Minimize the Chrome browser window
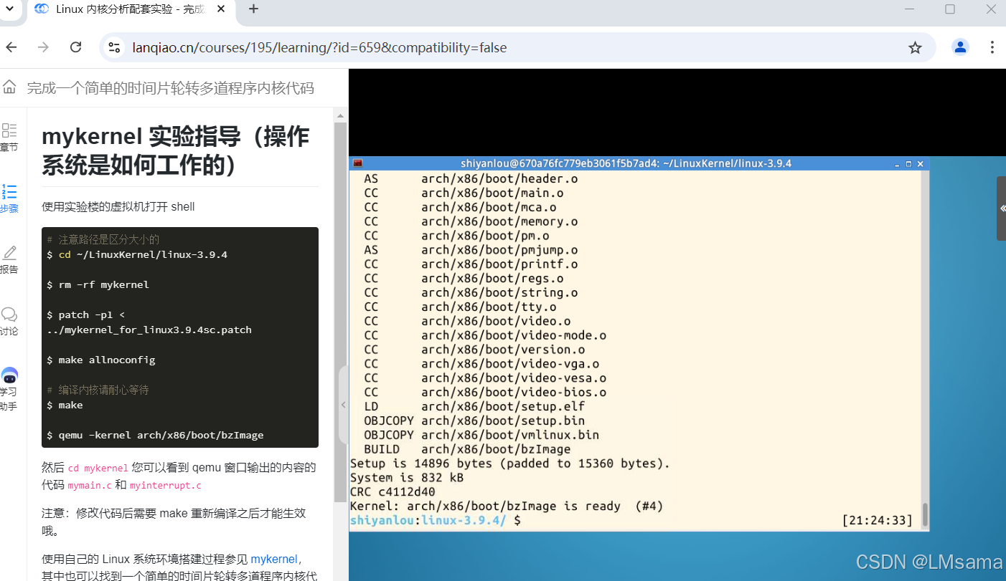The width and height of the screenshot is (1006, 581). tap(910, 9)
